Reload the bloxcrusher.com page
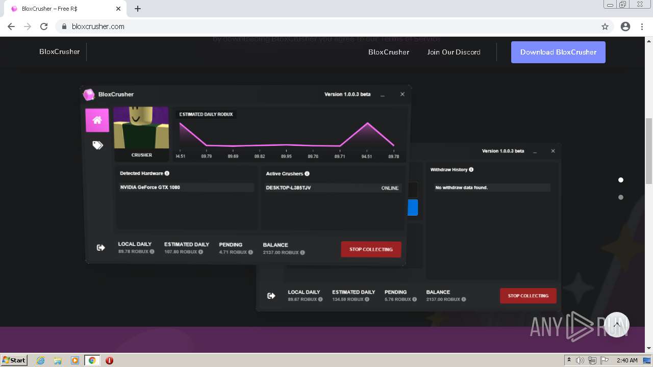653x367 pixels. pyautogui.click(x=44, y=27)
